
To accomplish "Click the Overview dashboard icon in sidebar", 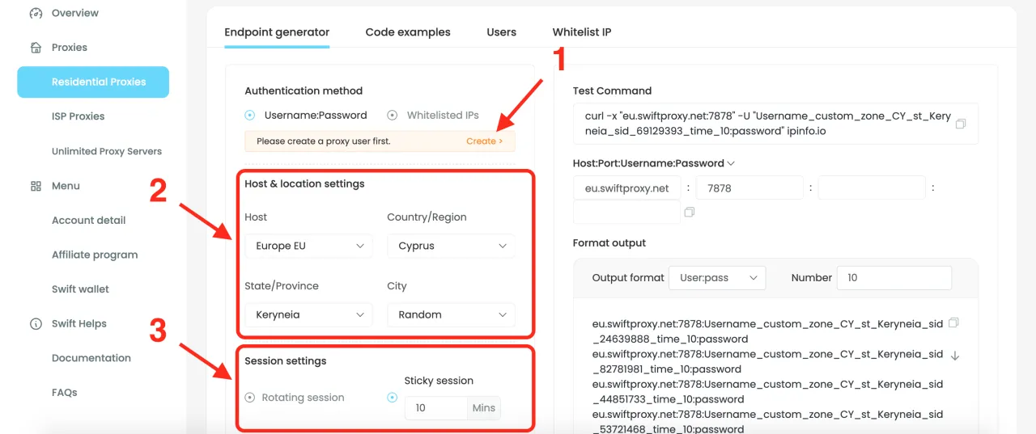I will (x=36, y=13).
